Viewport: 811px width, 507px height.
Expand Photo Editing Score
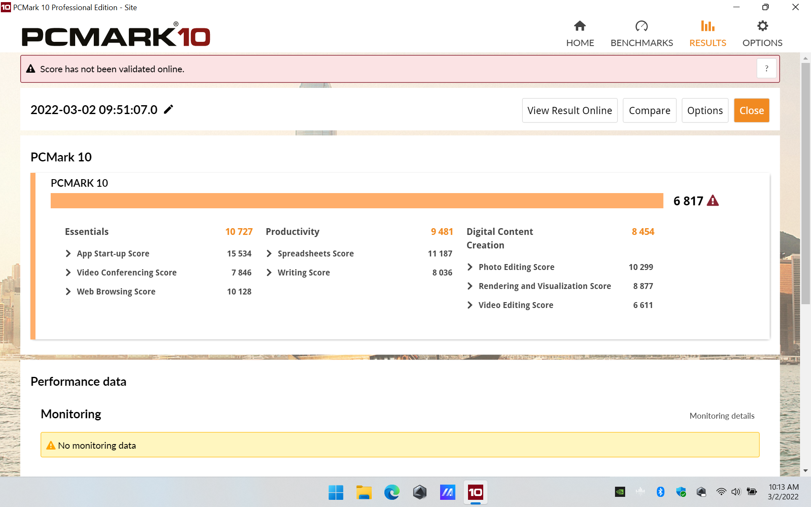pos(470,267)
